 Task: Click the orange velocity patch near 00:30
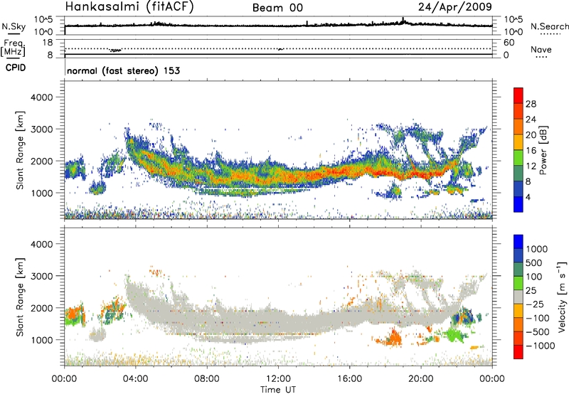click(x=74, y=314)
